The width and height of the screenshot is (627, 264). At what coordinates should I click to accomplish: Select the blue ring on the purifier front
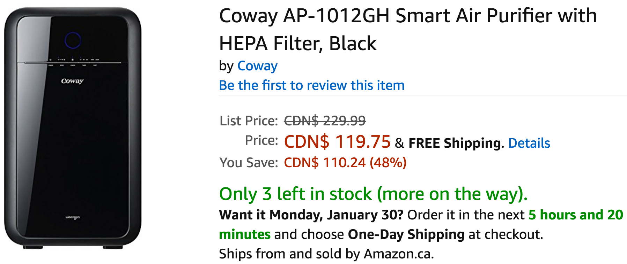[73, 40]
